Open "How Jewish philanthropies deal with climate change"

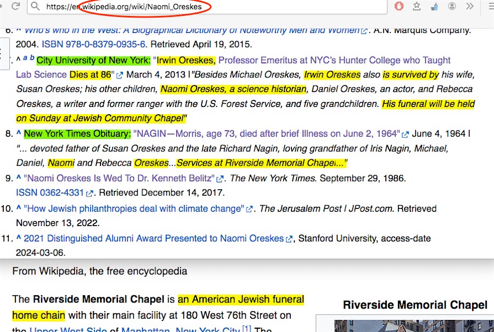pos(133,209)
